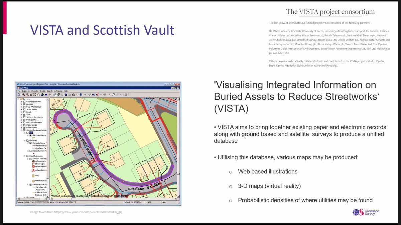Viewport: 401px width, 225px height.
Task: Open the Zoom to menu
Action: (x=34, y=91)
